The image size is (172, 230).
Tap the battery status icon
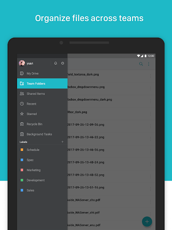point(145,56)
